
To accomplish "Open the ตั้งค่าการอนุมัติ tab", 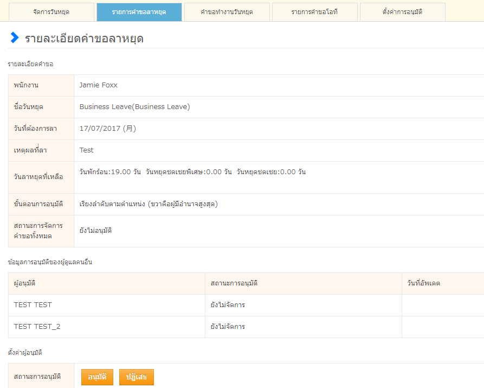I will [x=402, y=12].
